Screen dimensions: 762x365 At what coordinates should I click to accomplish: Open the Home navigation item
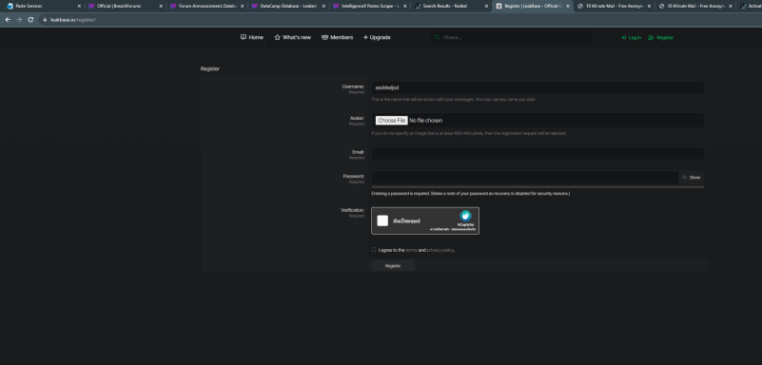252,37
